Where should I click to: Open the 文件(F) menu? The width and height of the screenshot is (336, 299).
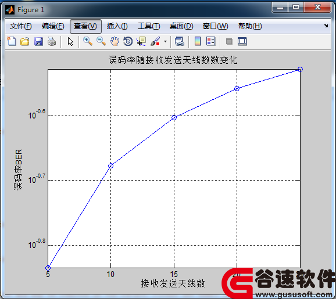[20, 26]
